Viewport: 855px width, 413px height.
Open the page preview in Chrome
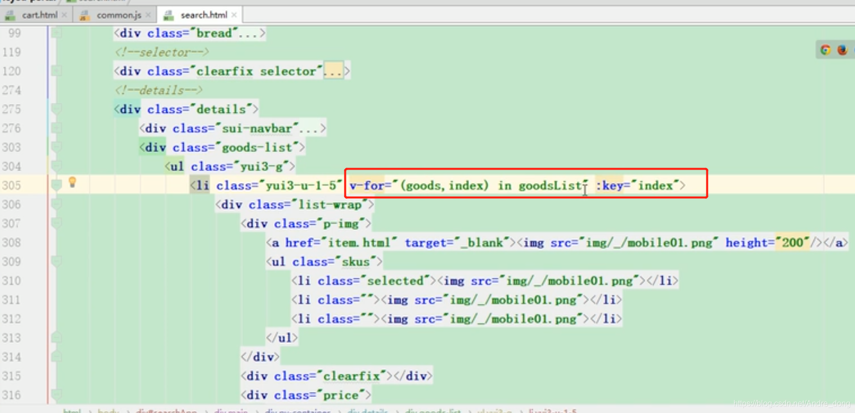[825, 50]
